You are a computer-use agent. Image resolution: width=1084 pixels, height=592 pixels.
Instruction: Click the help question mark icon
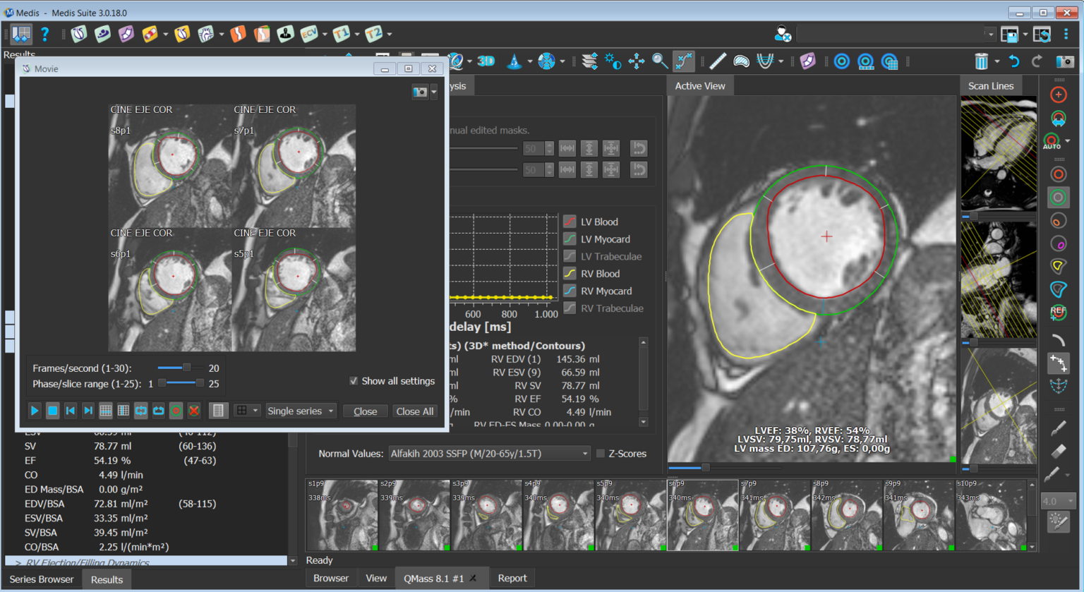click(x=44, y=34)
